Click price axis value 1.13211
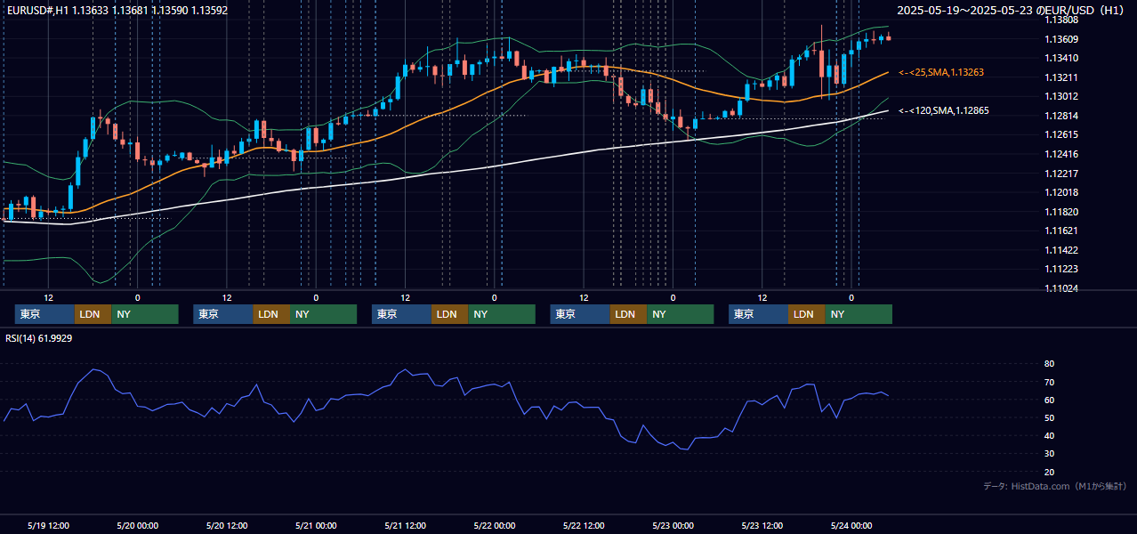1137x534 pixels. pyautogui.click(x=1060, y=77)
